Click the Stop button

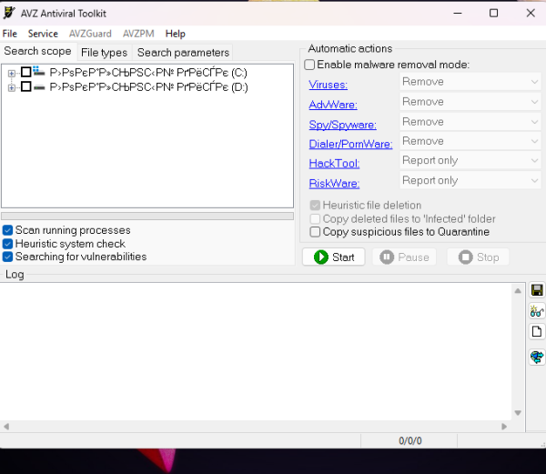(479, 257)
